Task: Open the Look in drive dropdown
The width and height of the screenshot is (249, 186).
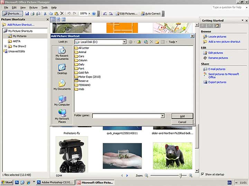Action: coord(124,42)
